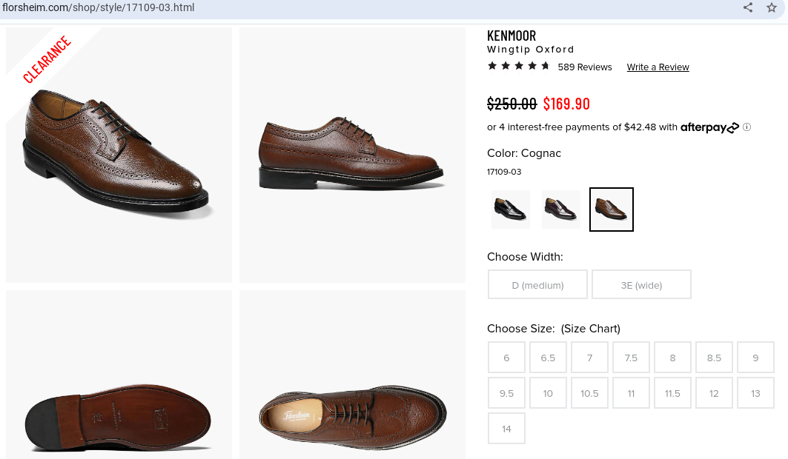This screenshot has width=788, height=459.
Task: Select the black color swatch
Action: [511, 210]
